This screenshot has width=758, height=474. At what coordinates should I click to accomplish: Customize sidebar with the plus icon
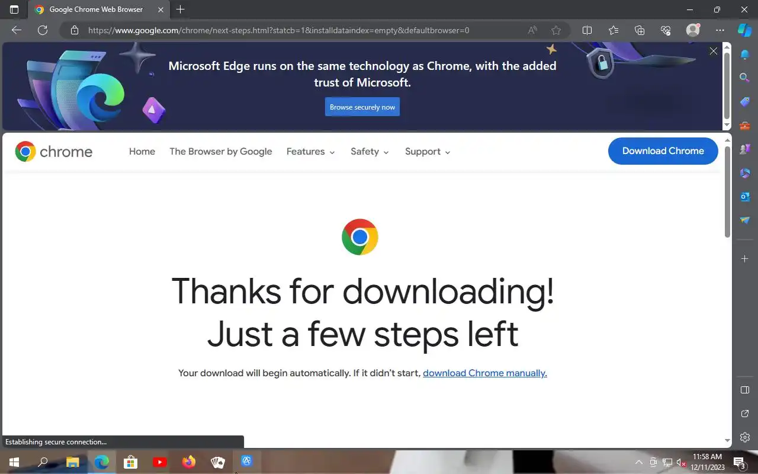(745, 259)
